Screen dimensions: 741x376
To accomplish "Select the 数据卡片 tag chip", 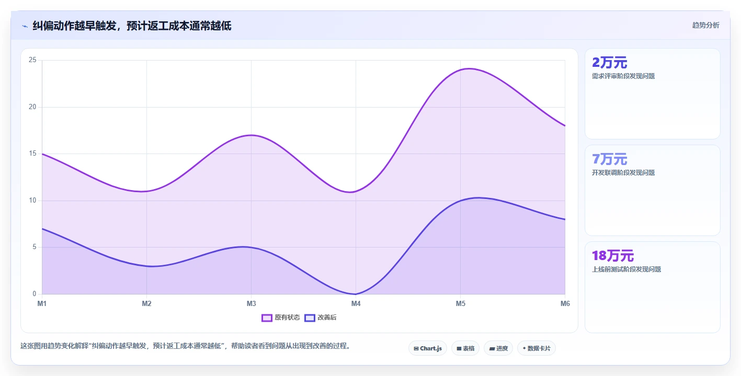I will point(536,348).
